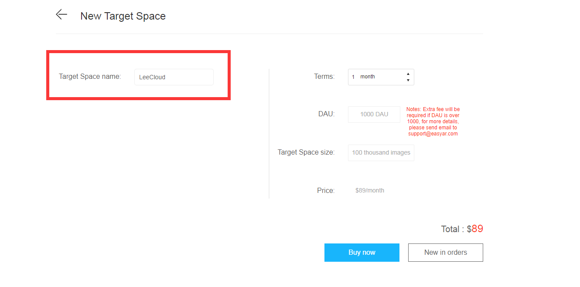Click the red extra fee notes text
This screenshot has height=287, width=580.
coord(433,121)
